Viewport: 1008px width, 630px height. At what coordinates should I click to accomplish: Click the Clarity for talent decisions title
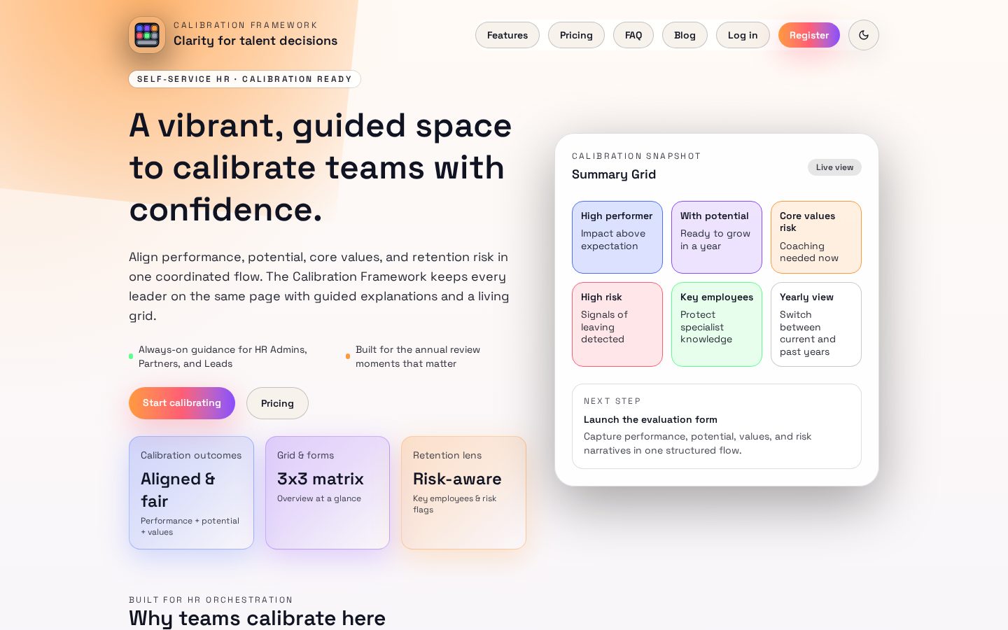[x=255, y=41]
